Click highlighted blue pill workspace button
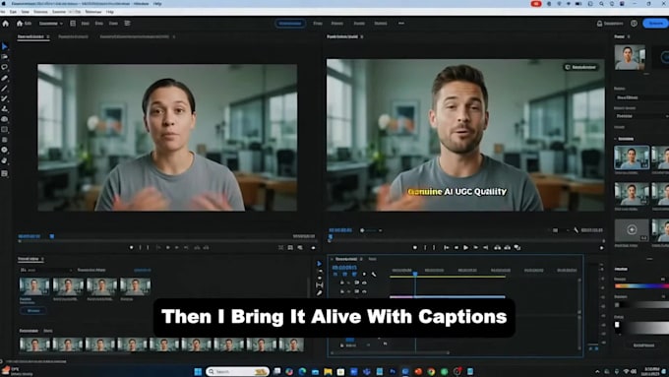The image size is (669, 377). (290, 23)
